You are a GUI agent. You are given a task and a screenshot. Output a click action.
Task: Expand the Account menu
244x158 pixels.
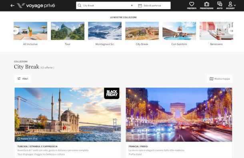coord(230,6)
